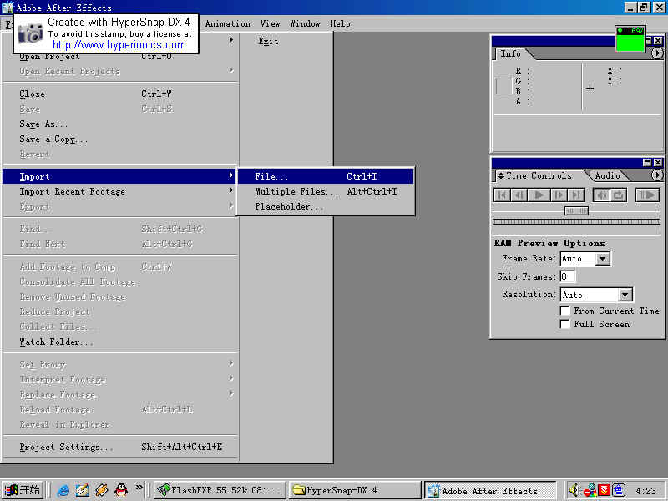Click the Info panel color sample swatch
The image size is (668, 501).
point(504,86)
